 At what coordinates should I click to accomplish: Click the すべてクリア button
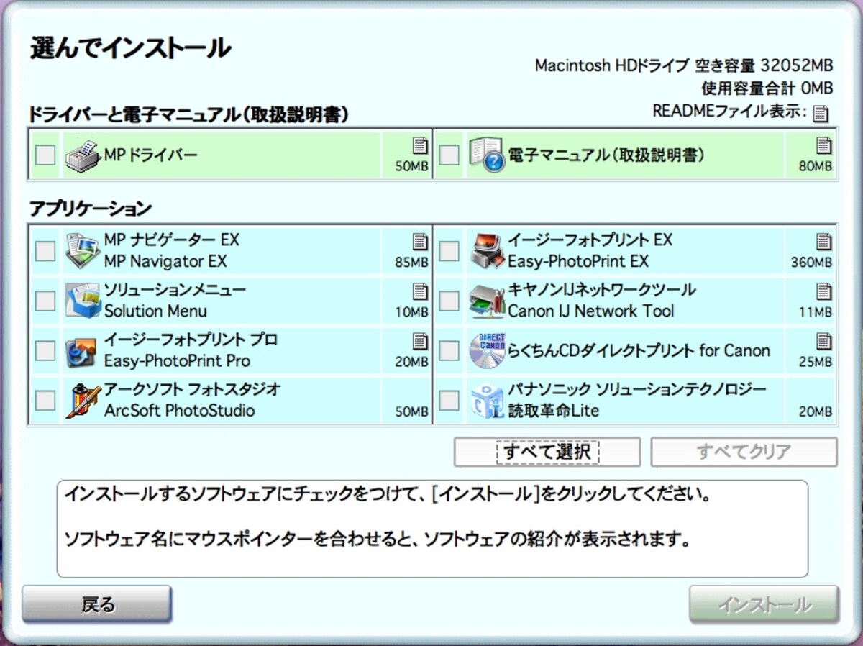pyautogui.click(x=744, y=452)
